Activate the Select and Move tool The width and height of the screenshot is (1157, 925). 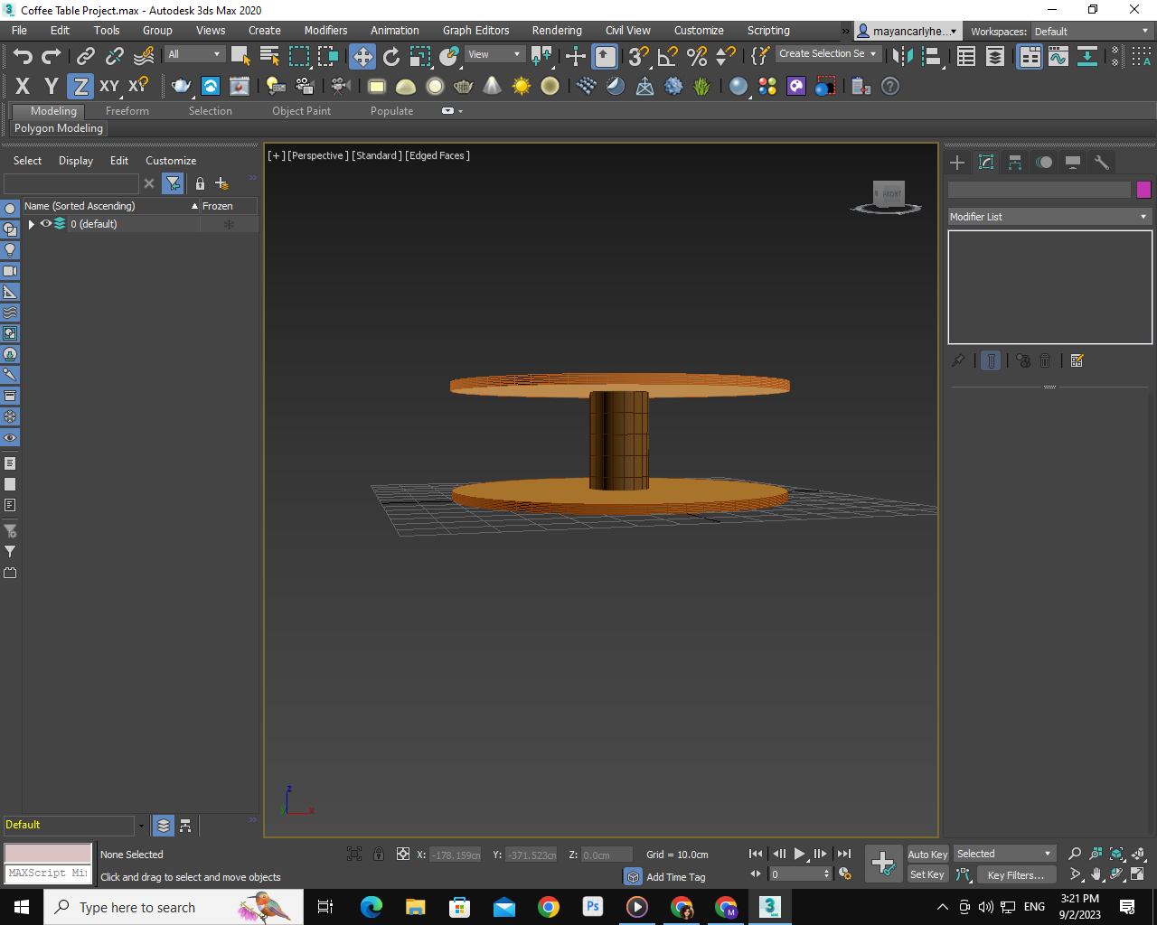coord(362,56)
